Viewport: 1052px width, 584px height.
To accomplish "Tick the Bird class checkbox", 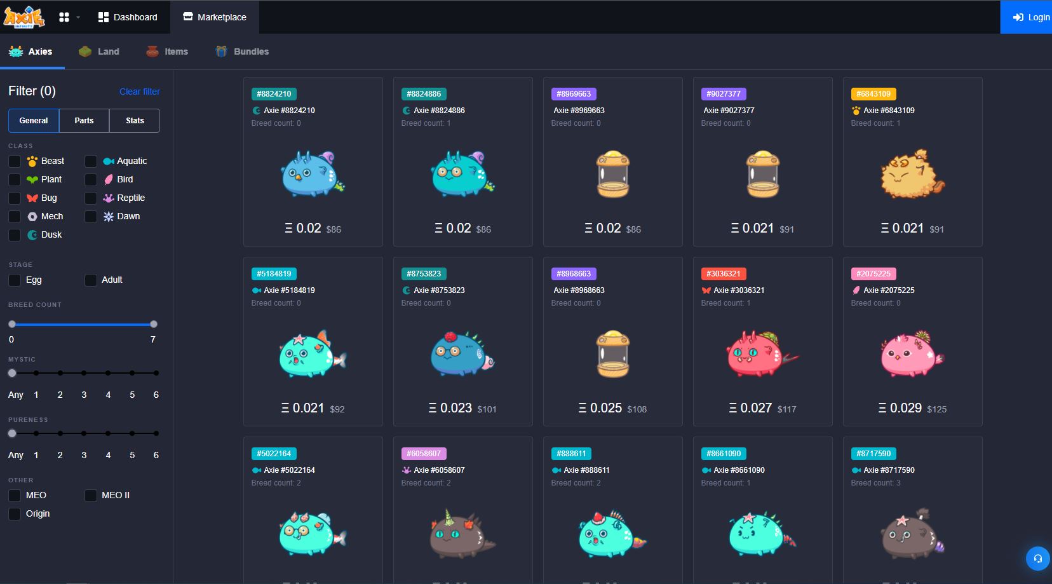I will [91, 180].
